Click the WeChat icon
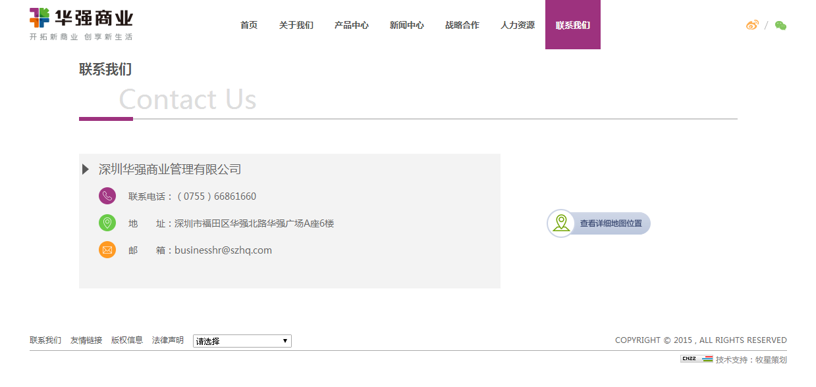 [781, 24]
